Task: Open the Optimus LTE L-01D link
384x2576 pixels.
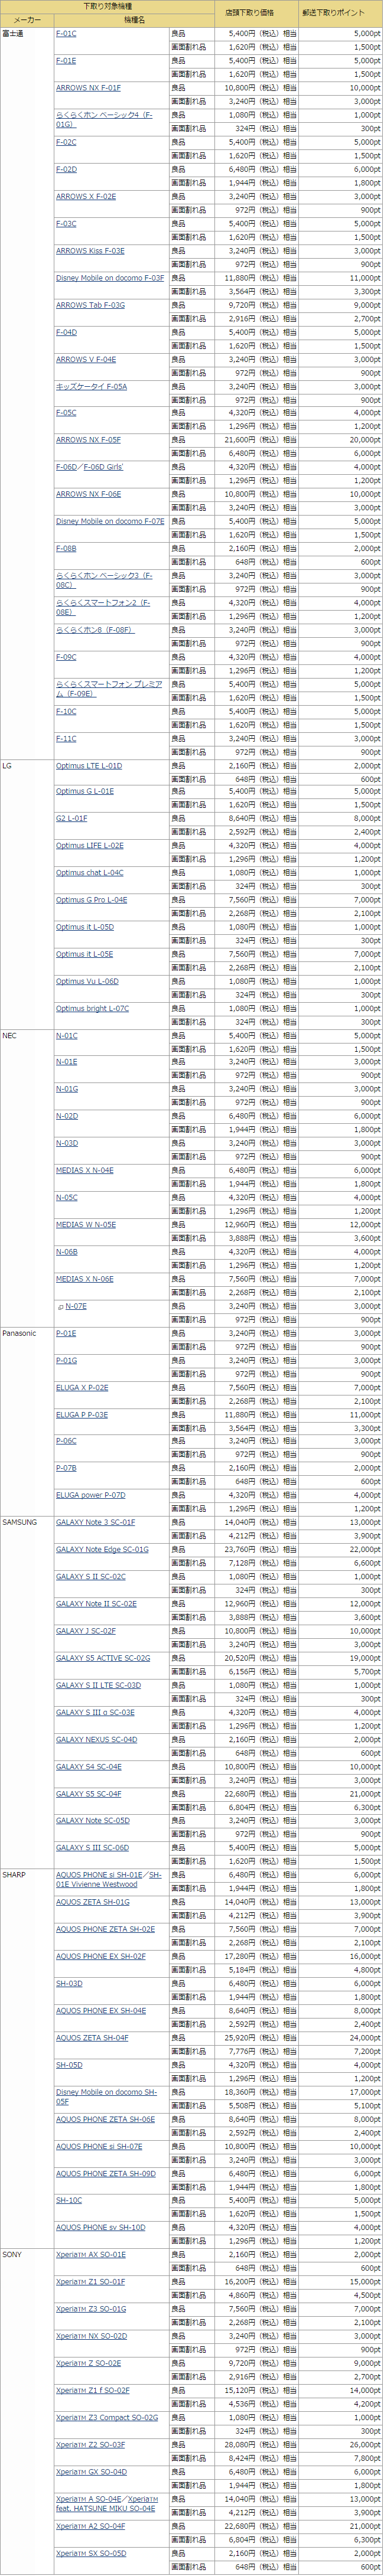Action: click(x=89, y=766)
